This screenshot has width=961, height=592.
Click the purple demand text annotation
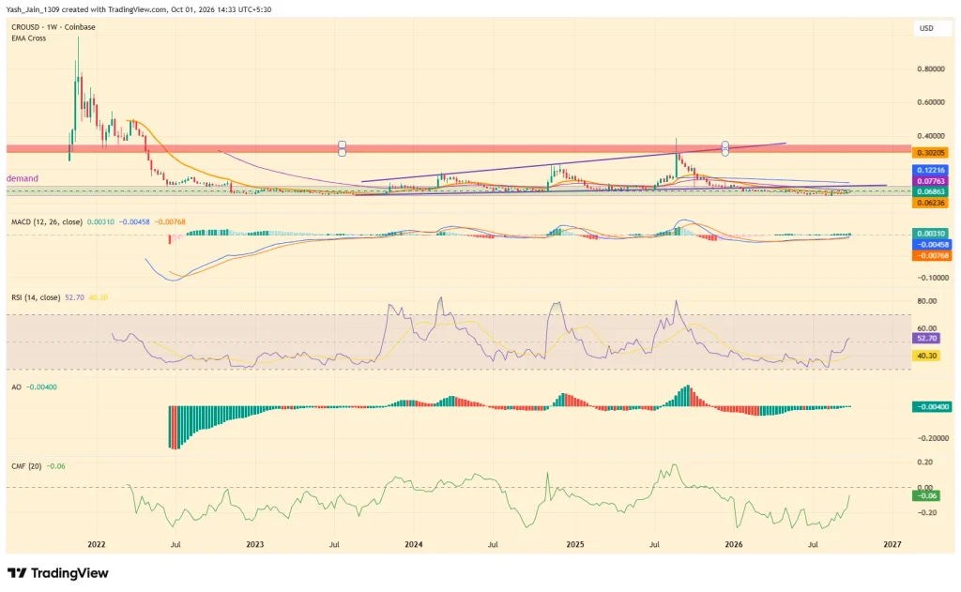(23, 178)
